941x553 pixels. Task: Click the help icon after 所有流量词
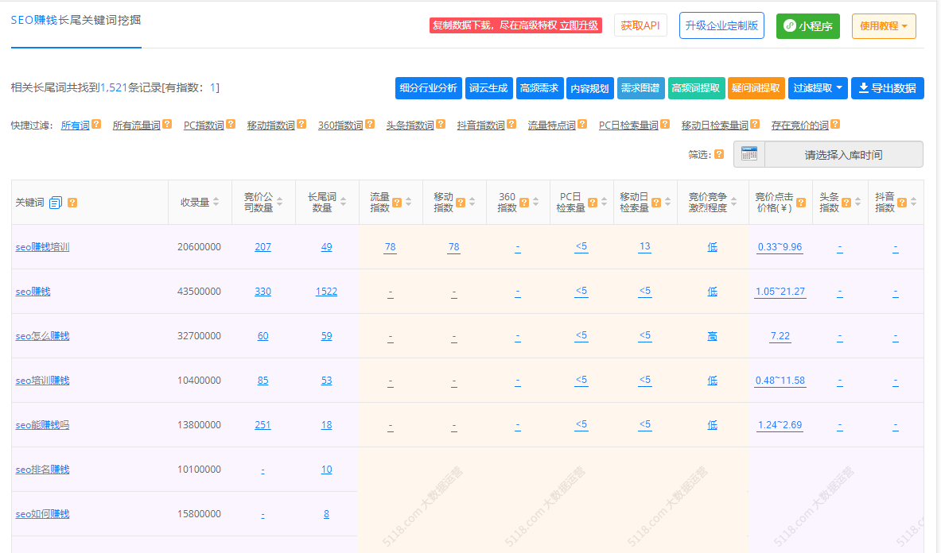tap(167, 125)
